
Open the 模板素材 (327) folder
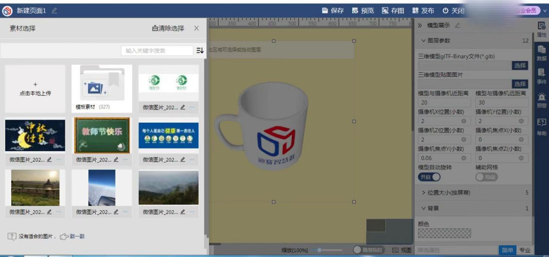click(x=102, y=89)
